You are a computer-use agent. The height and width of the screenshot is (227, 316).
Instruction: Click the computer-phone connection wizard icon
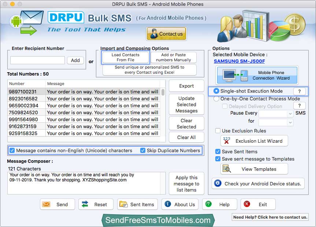pos(235,75)
